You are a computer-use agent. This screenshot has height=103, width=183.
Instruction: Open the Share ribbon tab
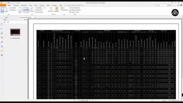click(48, 5)
